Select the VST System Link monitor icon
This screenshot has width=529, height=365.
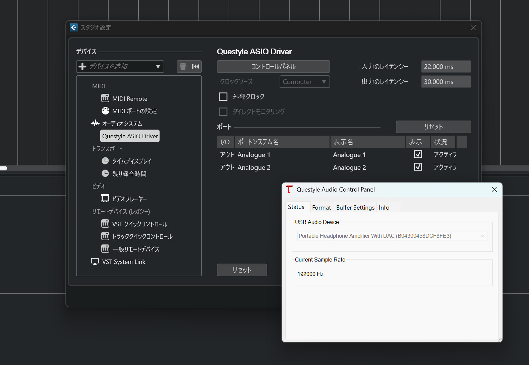(x=95, y=262)
